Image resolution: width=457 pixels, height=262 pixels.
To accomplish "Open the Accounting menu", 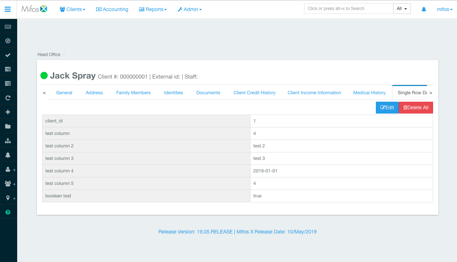I will click(x=112, y=9).
